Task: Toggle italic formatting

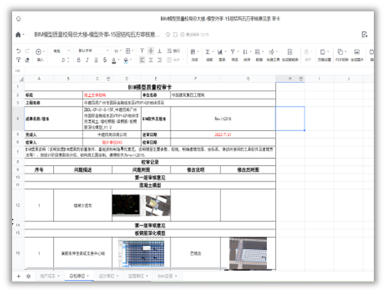Action: (x=87, y=60)
